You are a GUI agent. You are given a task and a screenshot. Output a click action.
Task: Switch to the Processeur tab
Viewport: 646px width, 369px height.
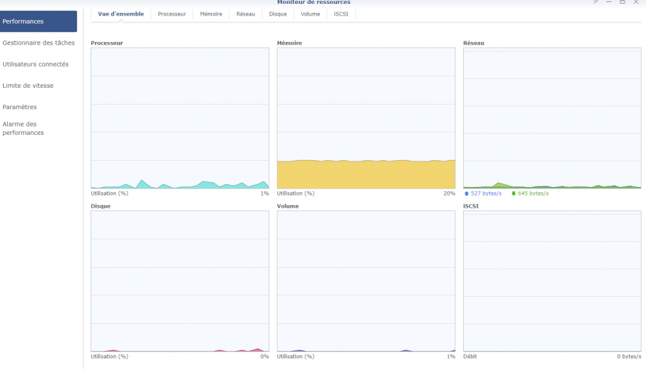tap(172, 14)
